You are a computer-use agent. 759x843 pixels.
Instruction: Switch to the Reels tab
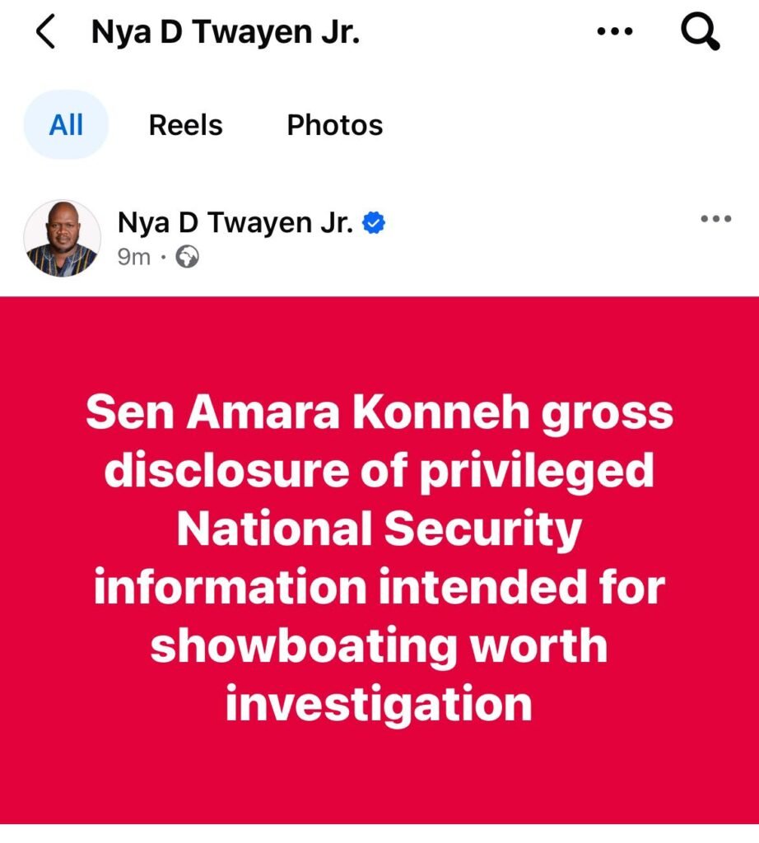(x=185, y=125)
